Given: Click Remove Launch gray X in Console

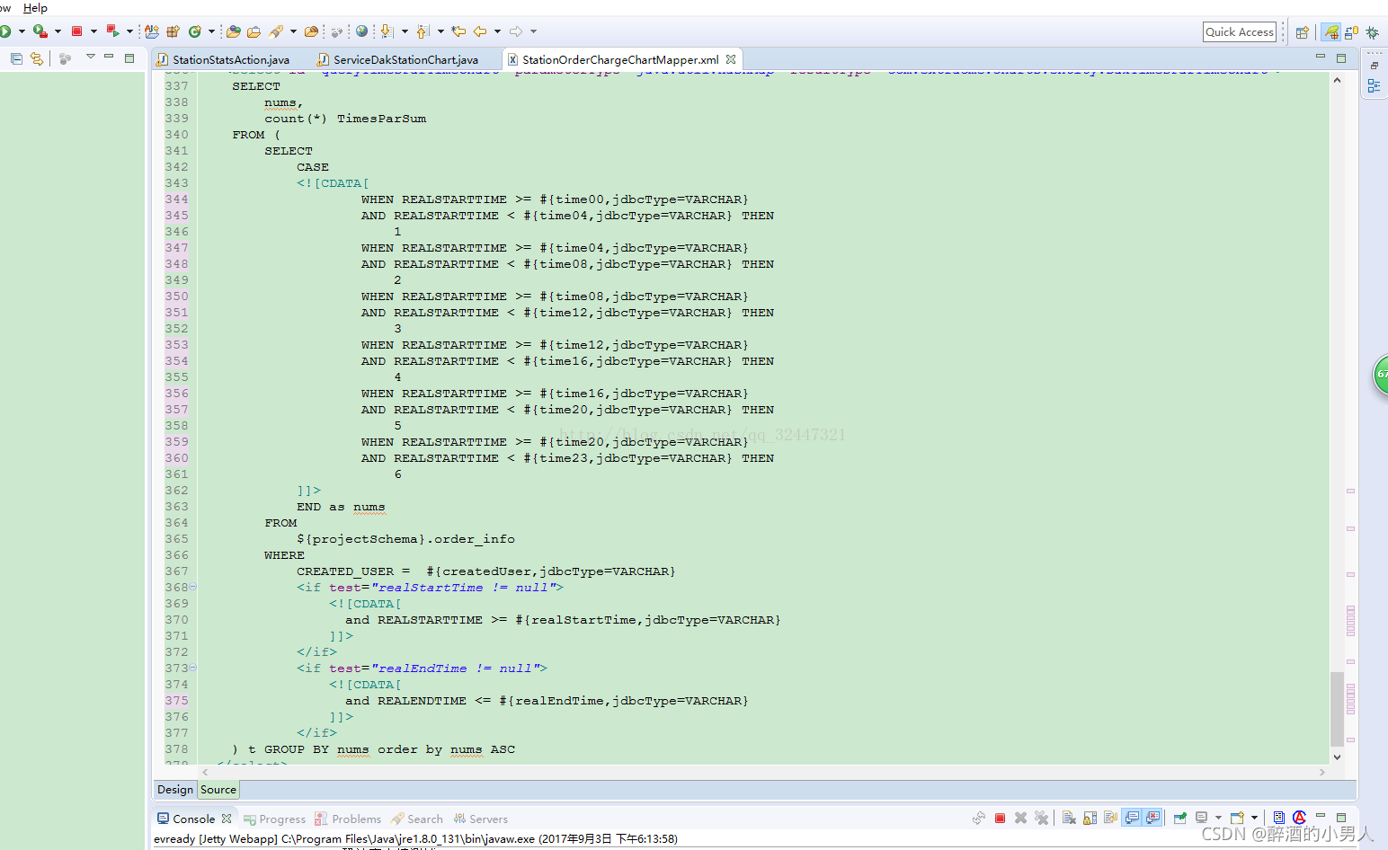Looking at the screenshot, I should pyautogui.click(x=1020, y=818).
